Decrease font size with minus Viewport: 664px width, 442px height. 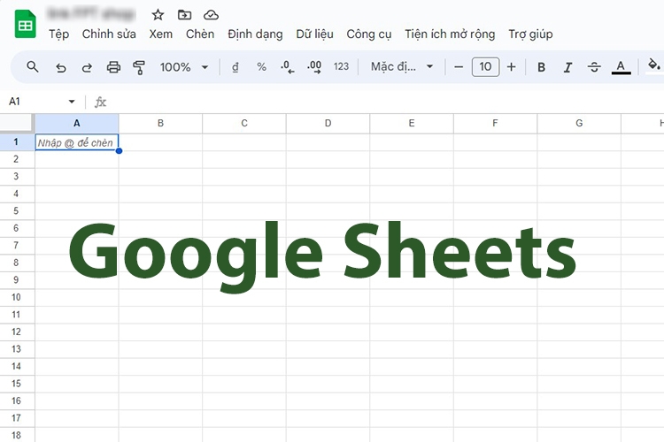459,67
